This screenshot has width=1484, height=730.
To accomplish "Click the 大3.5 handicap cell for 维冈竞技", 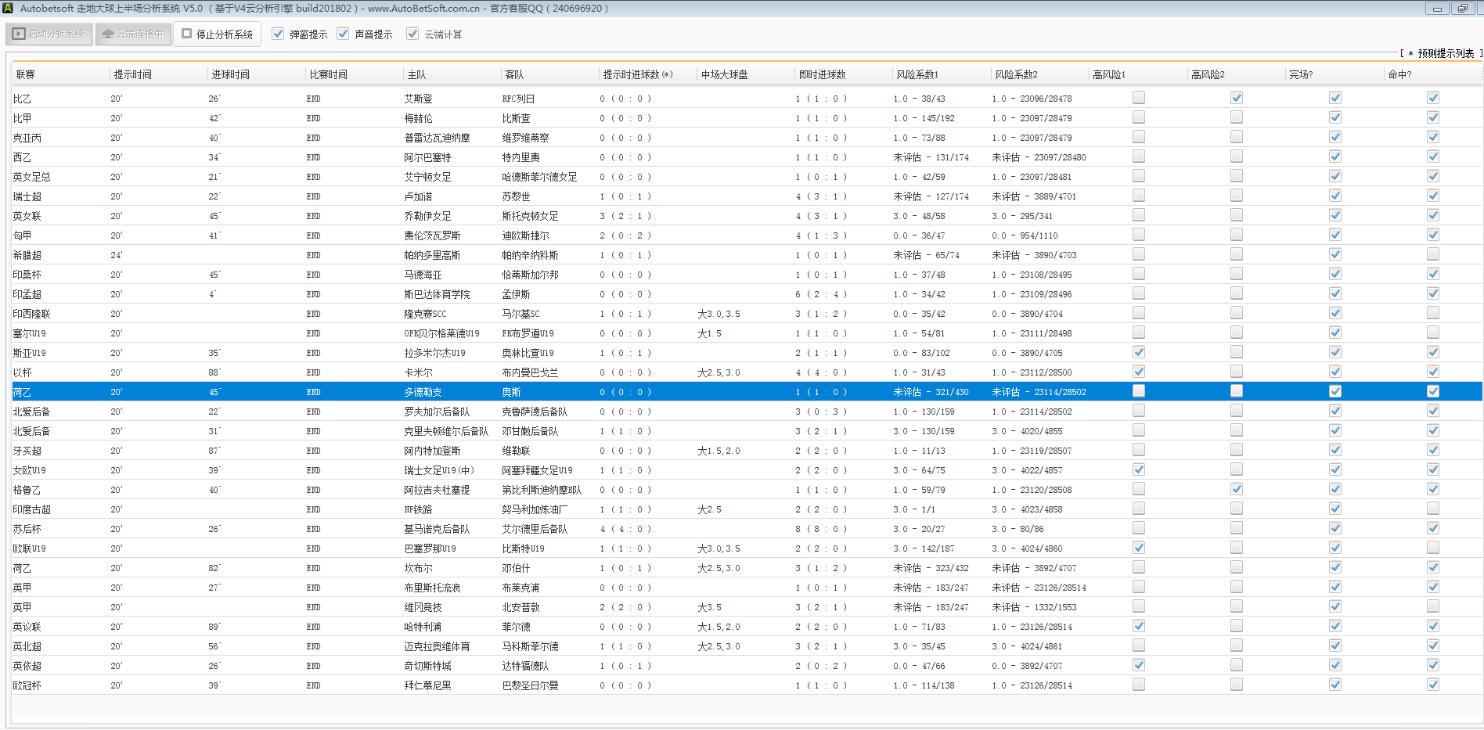I will (x=709, y=607).
